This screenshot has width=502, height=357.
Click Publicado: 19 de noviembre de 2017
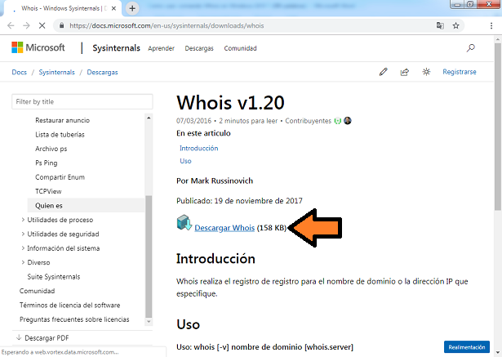pyautogui.click(x=239, y=201)
